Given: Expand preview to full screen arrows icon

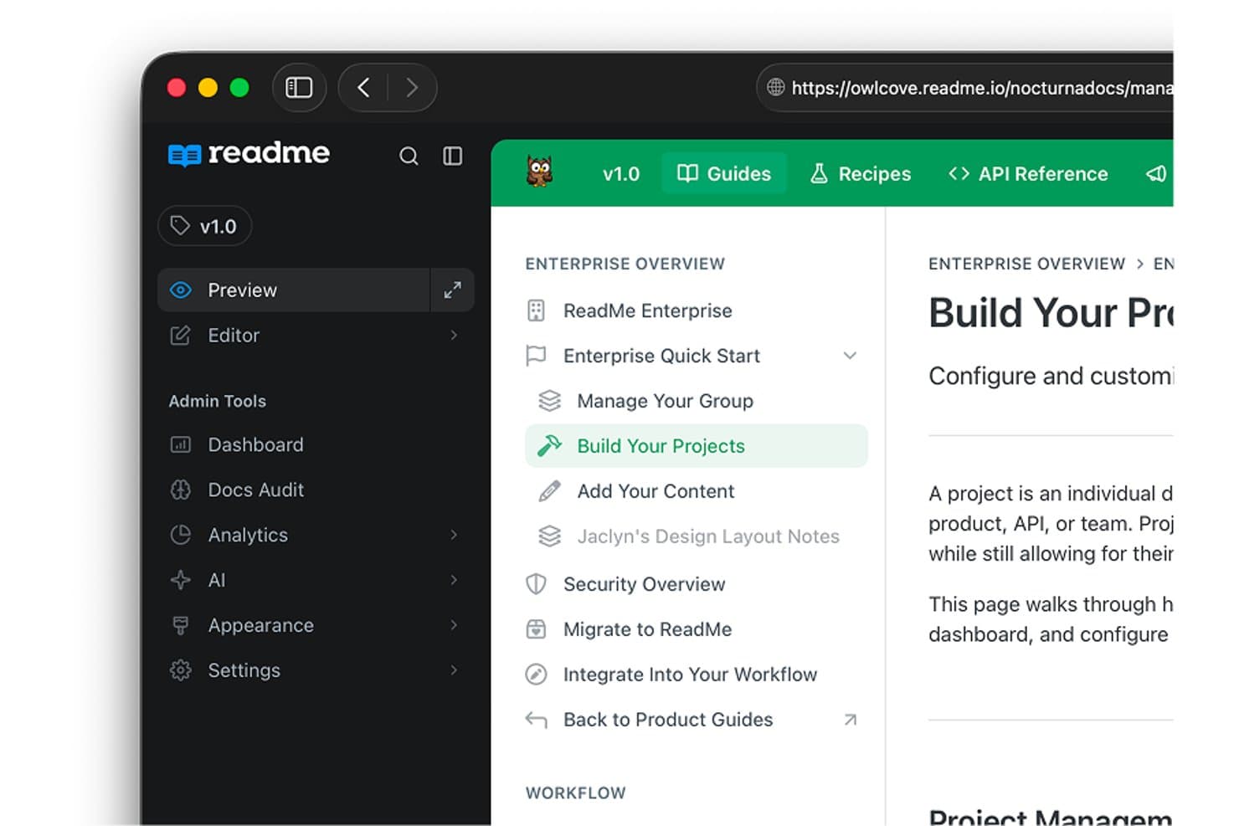Looking at the screenshot, I should coord(453,290).
